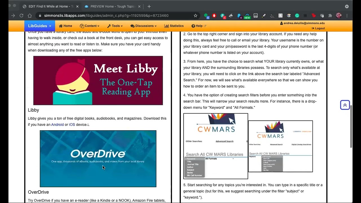361x203 pixels.
Task: Open the CW MARS All Formats screenshot
Action: click(281, 146)
